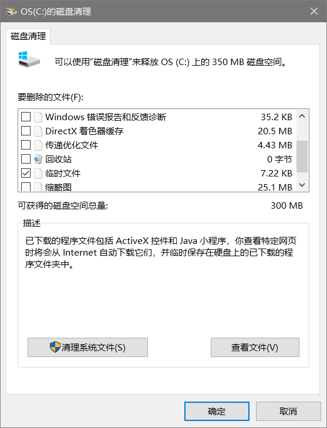Click the 清理系统文件(S) button
Image resolution: width=327 pixels, height=428 pixels.
[x=87, y=347]
